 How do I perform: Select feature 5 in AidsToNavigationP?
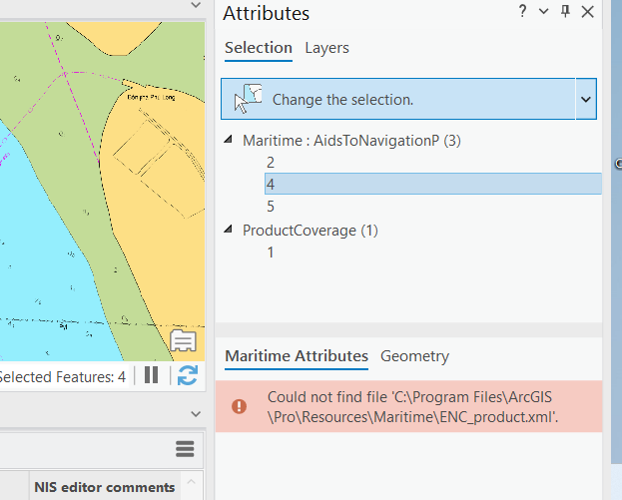coord(271,207)
